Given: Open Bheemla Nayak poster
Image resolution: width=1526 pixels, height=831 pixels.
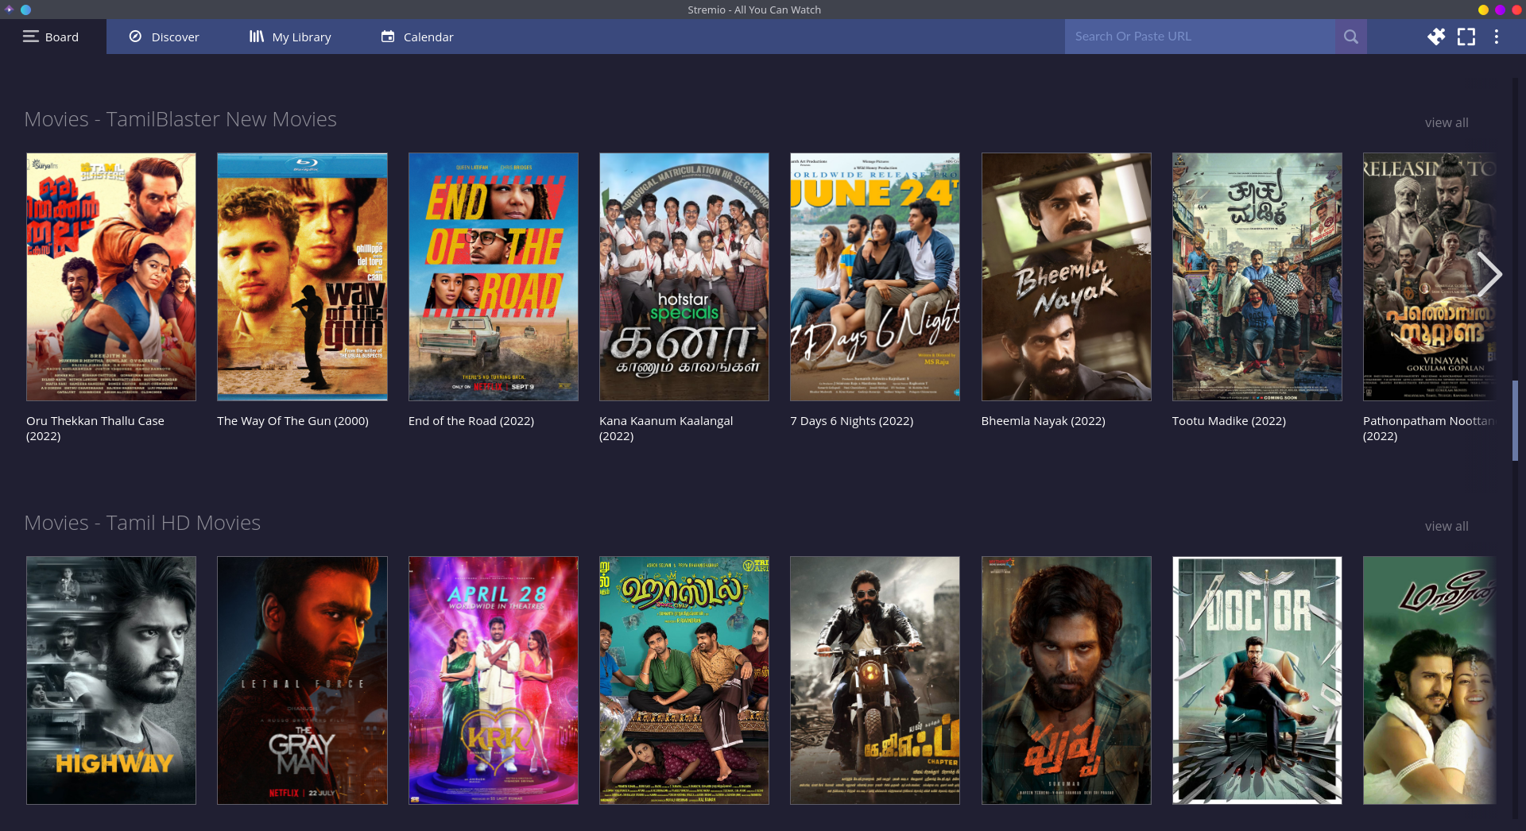Looking at the screenshot, I should tap(1067, 276).
